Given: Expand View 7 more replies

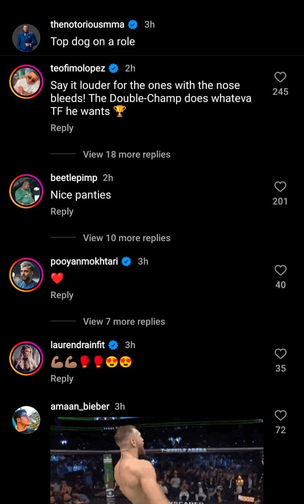Looking at the screenshot, I should pyautogui.click(x=124, y=321).
